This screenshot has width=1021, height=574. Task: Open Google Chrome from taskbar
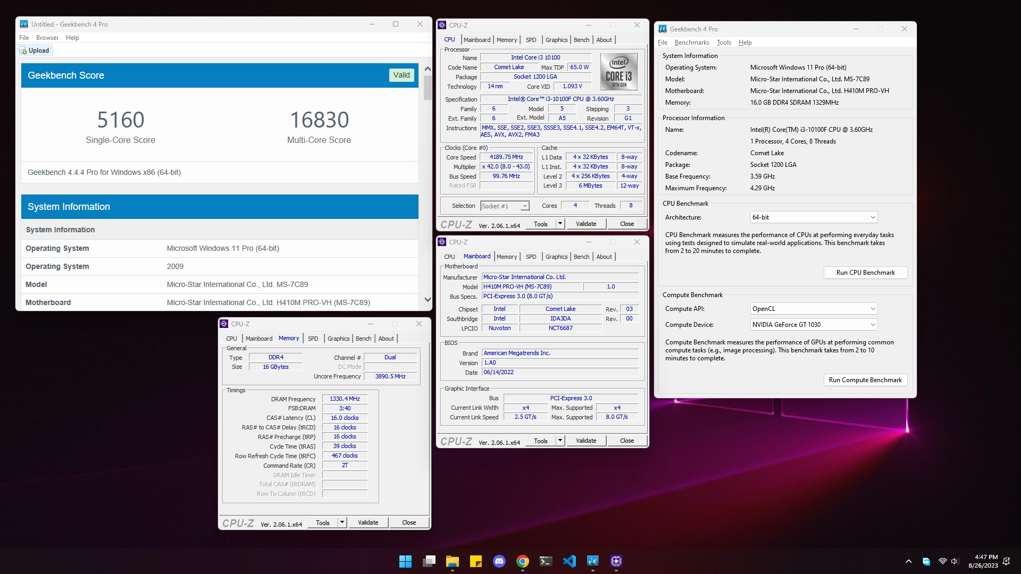[523, 561]
